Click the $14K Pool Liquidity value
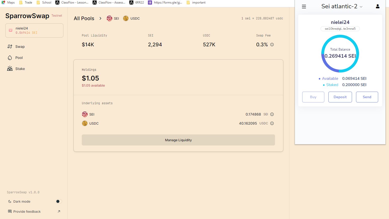The image size is (389, 219). point(88,45)
